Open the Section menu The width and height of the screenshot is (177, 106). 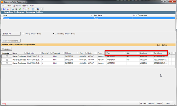[9, 6]
